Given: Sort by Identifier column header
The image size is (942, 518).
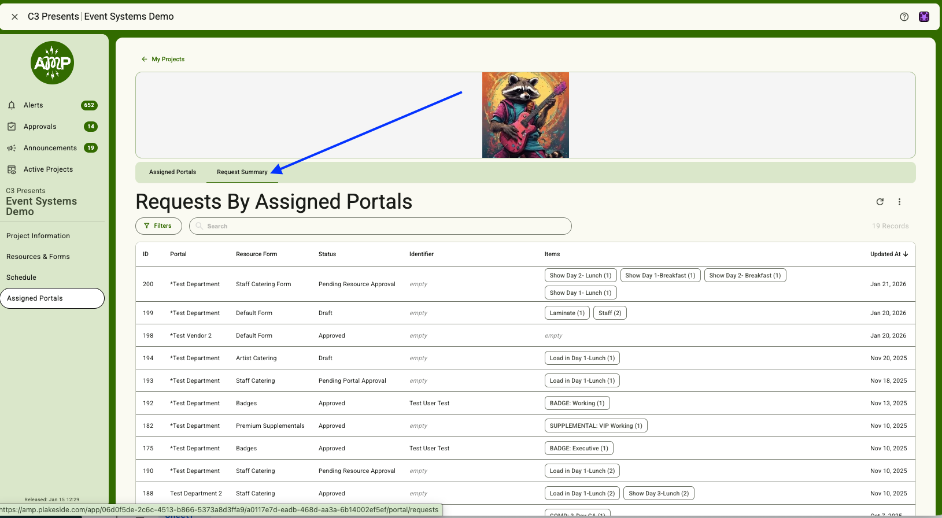Looking at the screenshot, I should [422, 254].
